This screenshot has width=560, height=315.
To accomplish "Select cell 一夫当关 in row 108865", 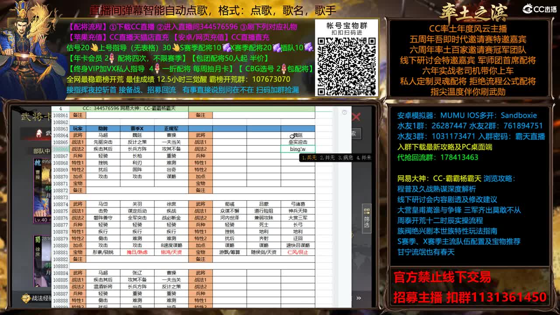I will [x=171, y=142].
